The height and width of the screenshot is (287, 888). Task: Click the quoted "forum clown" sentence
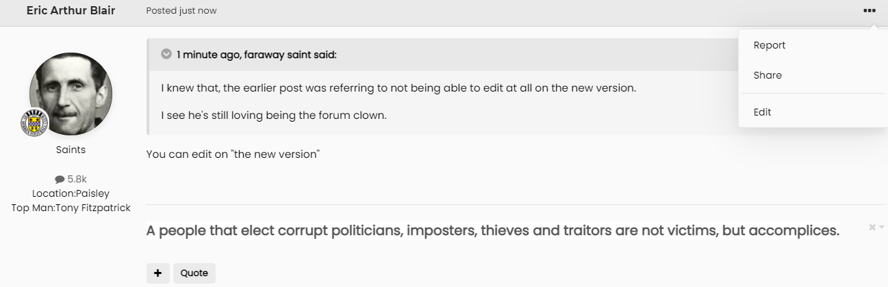pyautogui.click(x=274, y=115)
